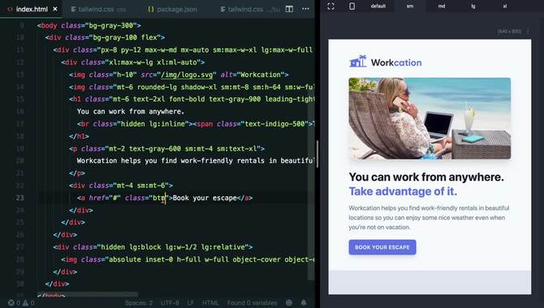
Task: Change language mode from HTML
Action: tap(210, 303)
